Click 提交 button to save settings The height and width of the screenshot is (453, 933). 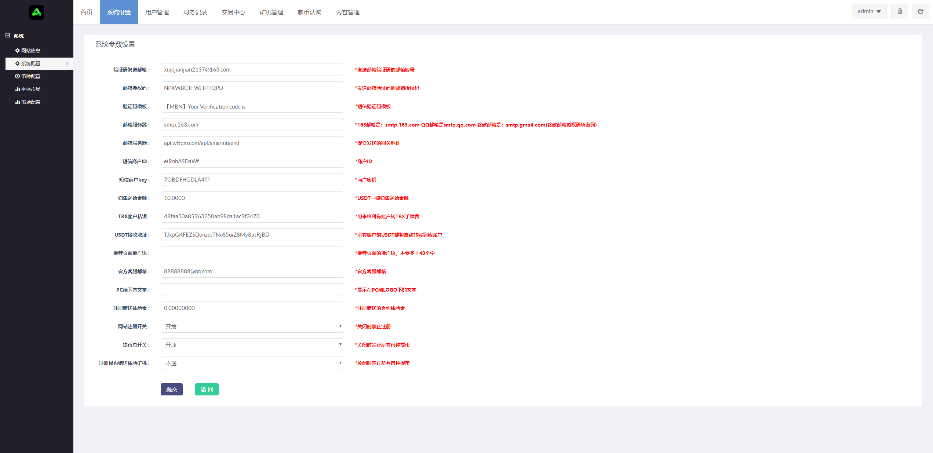(x=172, y=389)
